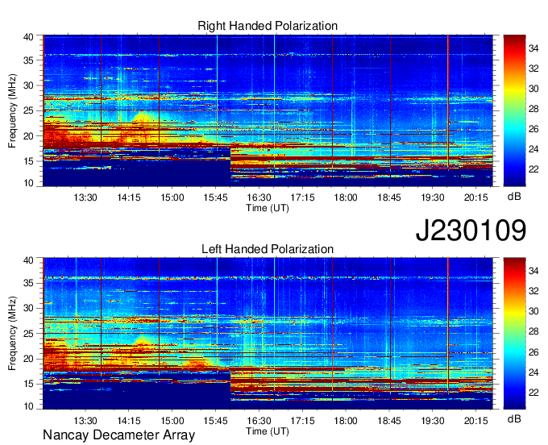Click the Right Handed Polarization spectrogram image
548x445 pixels.
coord(268,110)
